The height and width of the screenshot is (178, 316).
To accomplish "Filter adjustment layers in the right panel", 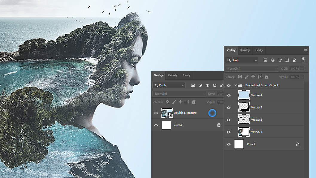I will tap(273, 60).
